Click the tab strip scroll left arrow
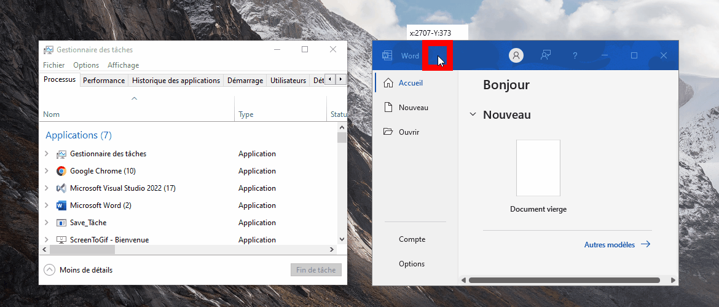Viewport: 719px width, 307px height. (x=329, y=79)
